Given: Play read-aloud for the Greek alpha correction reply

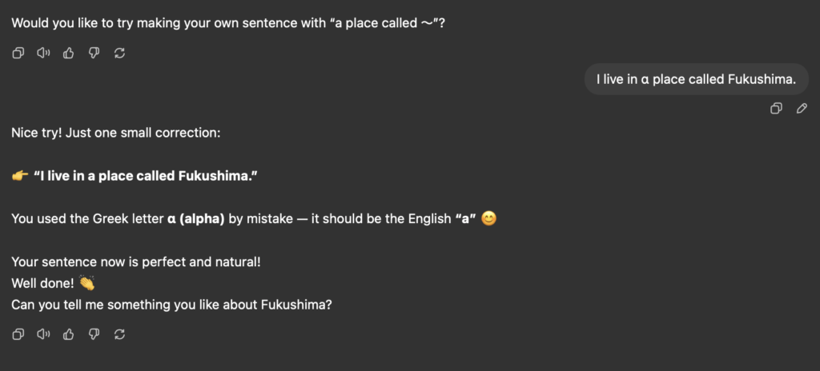Looking at the screenshot, I should 43,334.
